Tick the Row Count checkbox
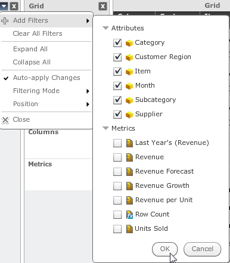Image resolution: width=230 pixels, height=263 pixels. (x=117, y=215)
